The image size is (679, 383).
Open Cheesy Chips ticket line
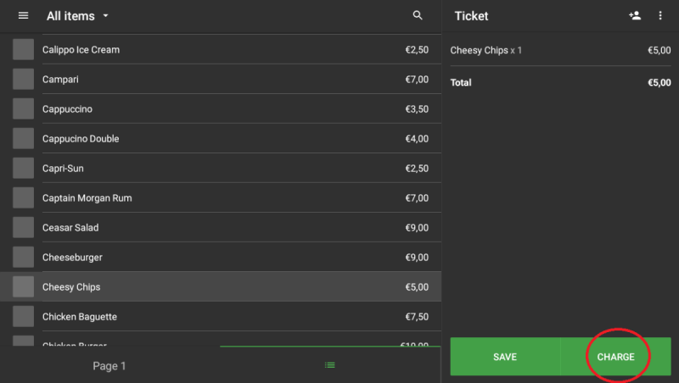(x=560, y=51)
